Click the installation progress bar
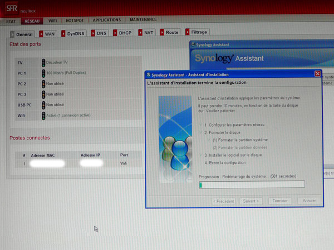 tap(252, 184)
